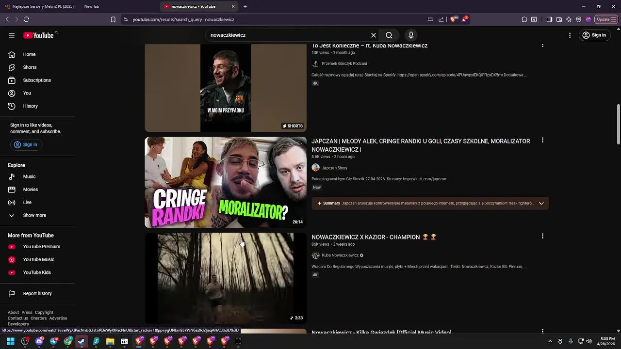621x349 pixels.
Task: Open more options for the JAPCZAN video
Action: point(542,140)
